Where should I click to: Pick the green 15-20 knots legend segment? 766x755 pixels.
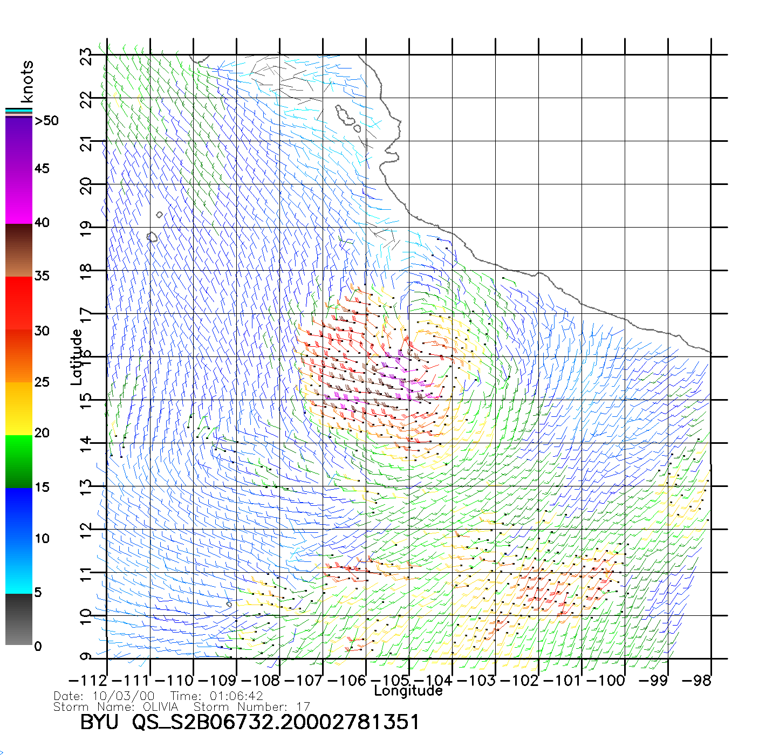19,461
